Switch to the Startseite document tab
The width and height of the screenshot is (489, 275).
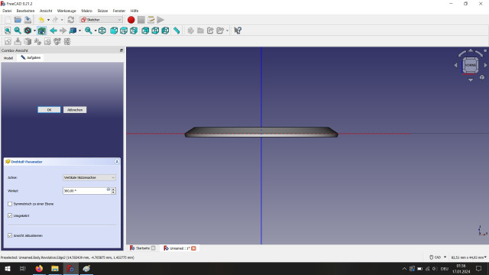pyautogui.click(x=143, y=248)
